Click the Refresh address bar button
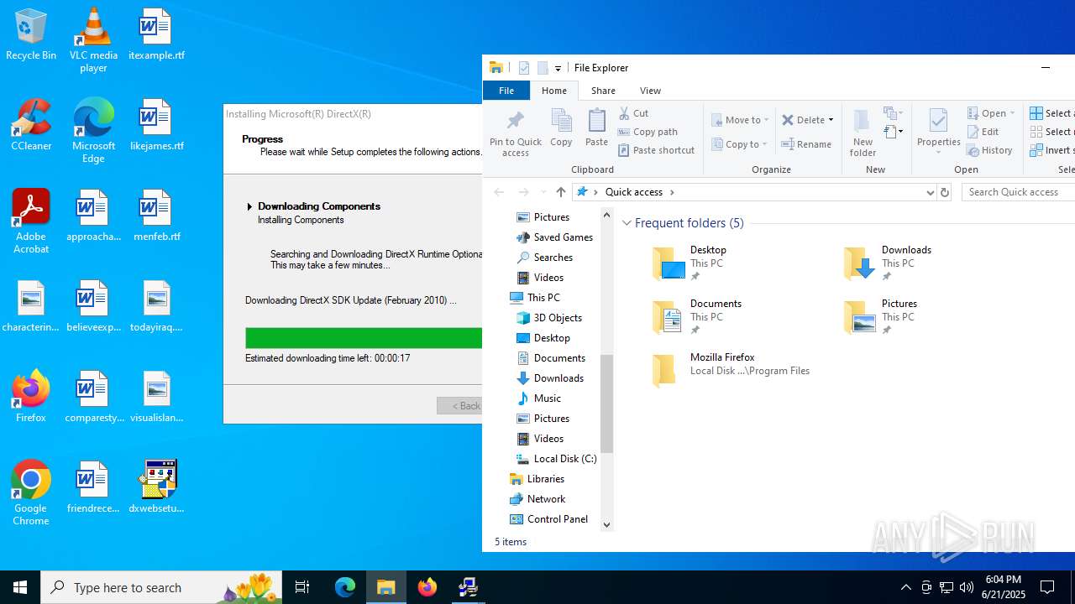Image resolution: width=1075 pixels, height=604 pixels. point(945,192)
